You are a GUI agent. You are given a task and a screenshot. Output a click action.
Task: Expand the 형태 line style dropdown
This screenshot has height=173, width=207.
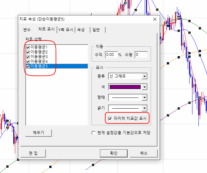pyautogui.click(x=144, y=98)
